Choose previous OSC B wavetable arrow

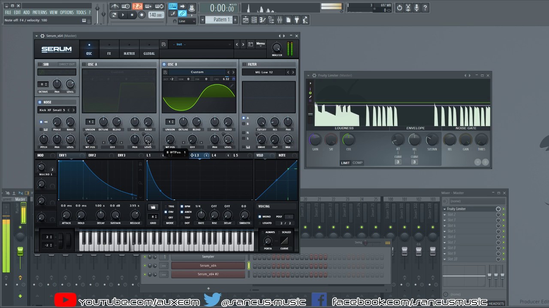click(229, 72)
